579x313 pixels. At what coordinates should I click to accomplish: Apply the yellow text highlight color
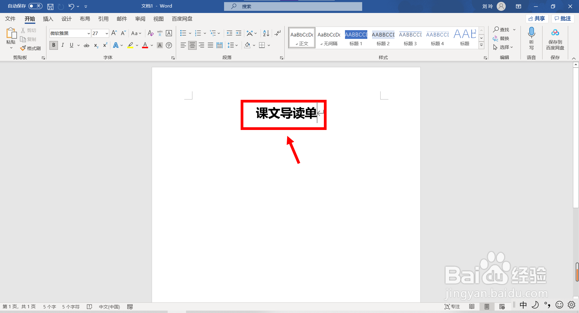(x=130, y=45)
